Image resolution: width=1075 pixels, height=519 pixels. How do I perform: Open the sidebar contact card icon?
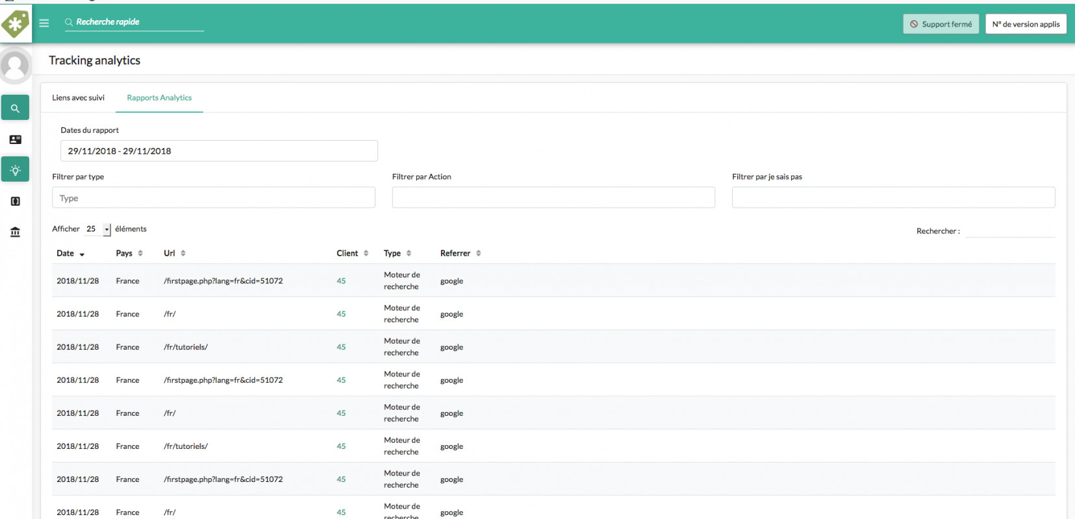tap(15, 139)
